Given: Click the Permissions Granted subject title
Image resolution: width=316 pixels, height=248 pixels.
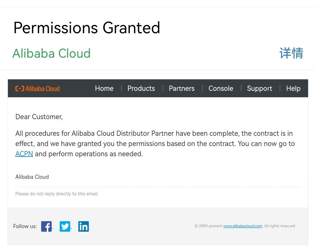Looking at the screenshot, I should [87, 28].
